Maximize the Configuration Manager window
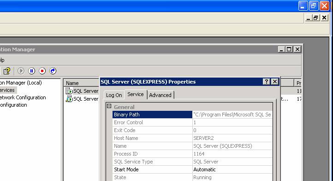Screen dimensions: 333x181 (289, 49)
